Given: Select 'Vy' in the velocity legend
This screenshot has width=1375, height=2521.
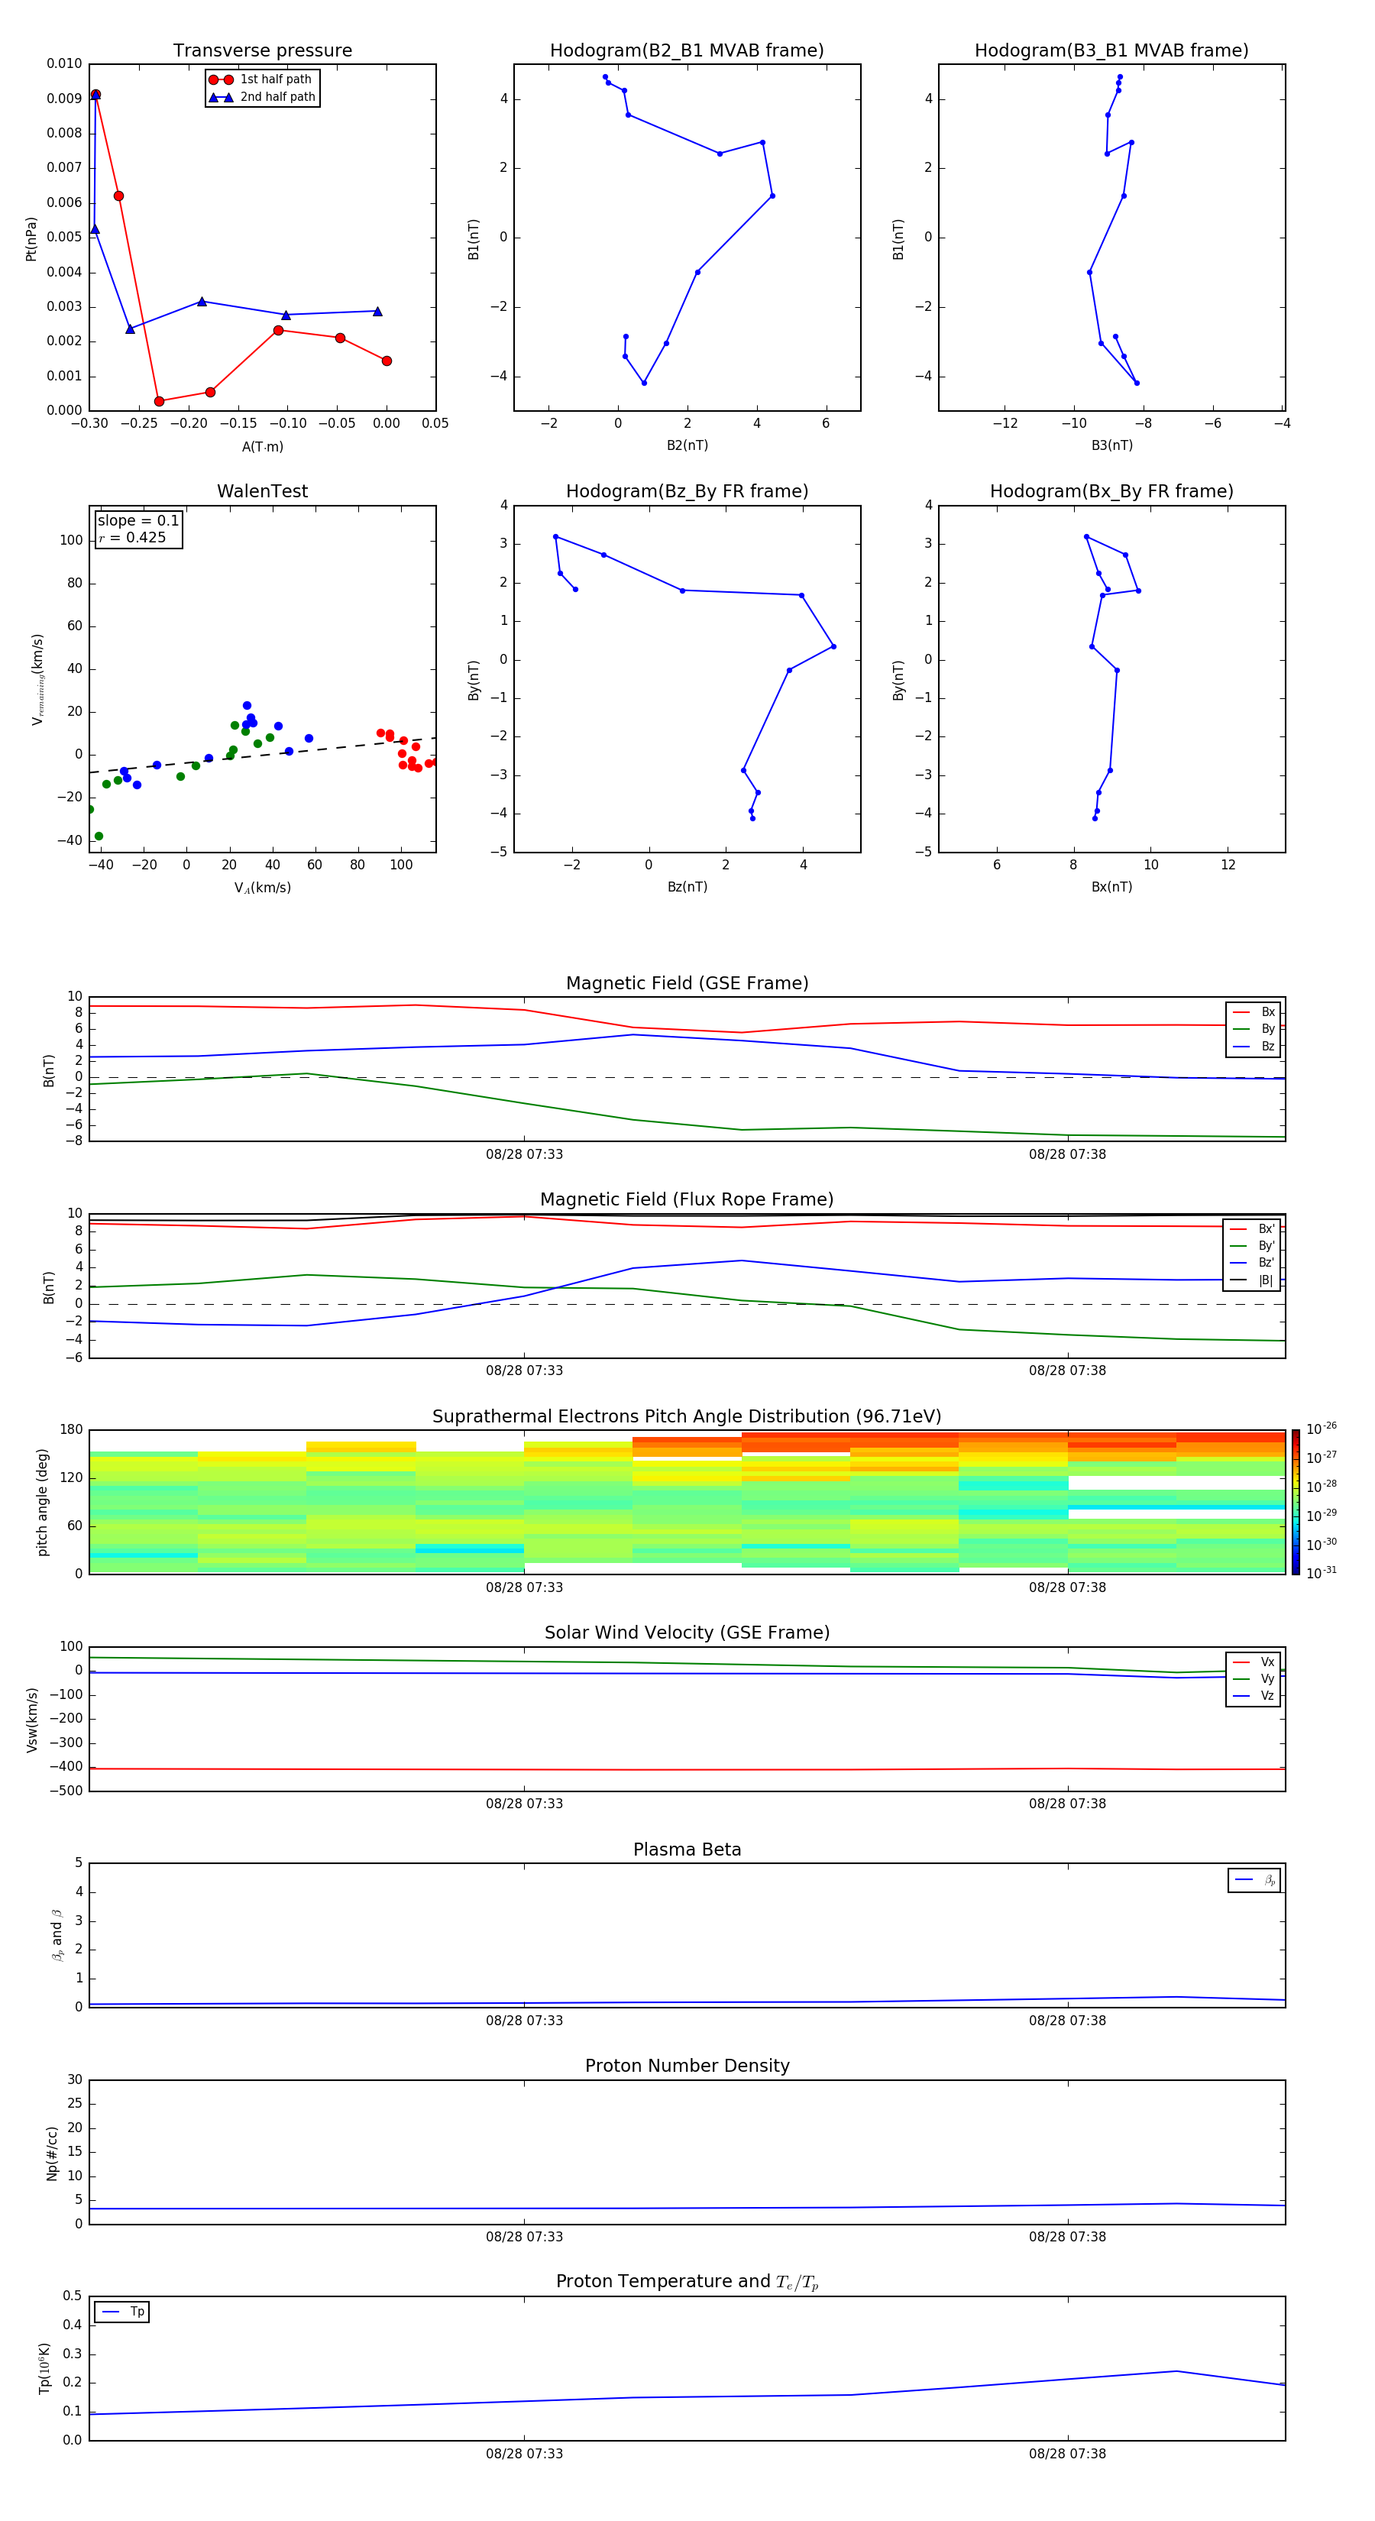Looking at the screenshot, I should 1254,1678.
